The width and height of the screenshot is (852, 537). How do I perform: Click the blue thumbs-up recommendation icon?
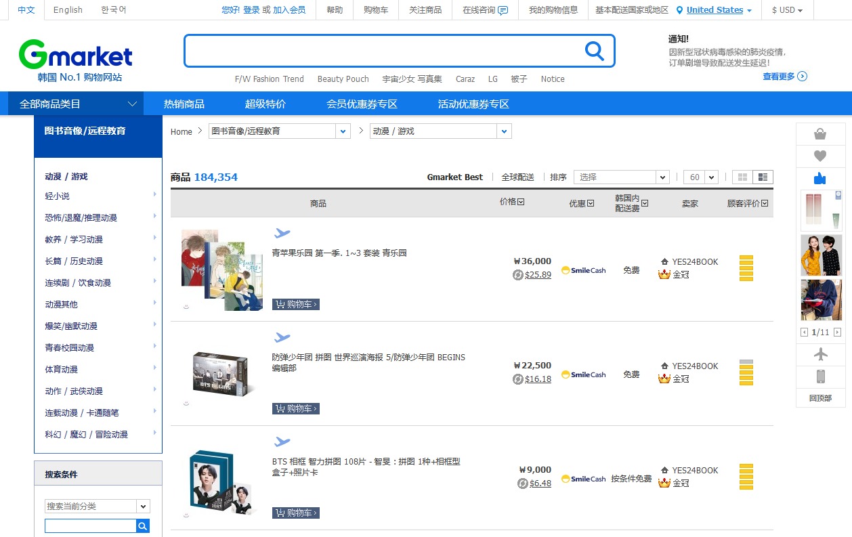[820, 179]
